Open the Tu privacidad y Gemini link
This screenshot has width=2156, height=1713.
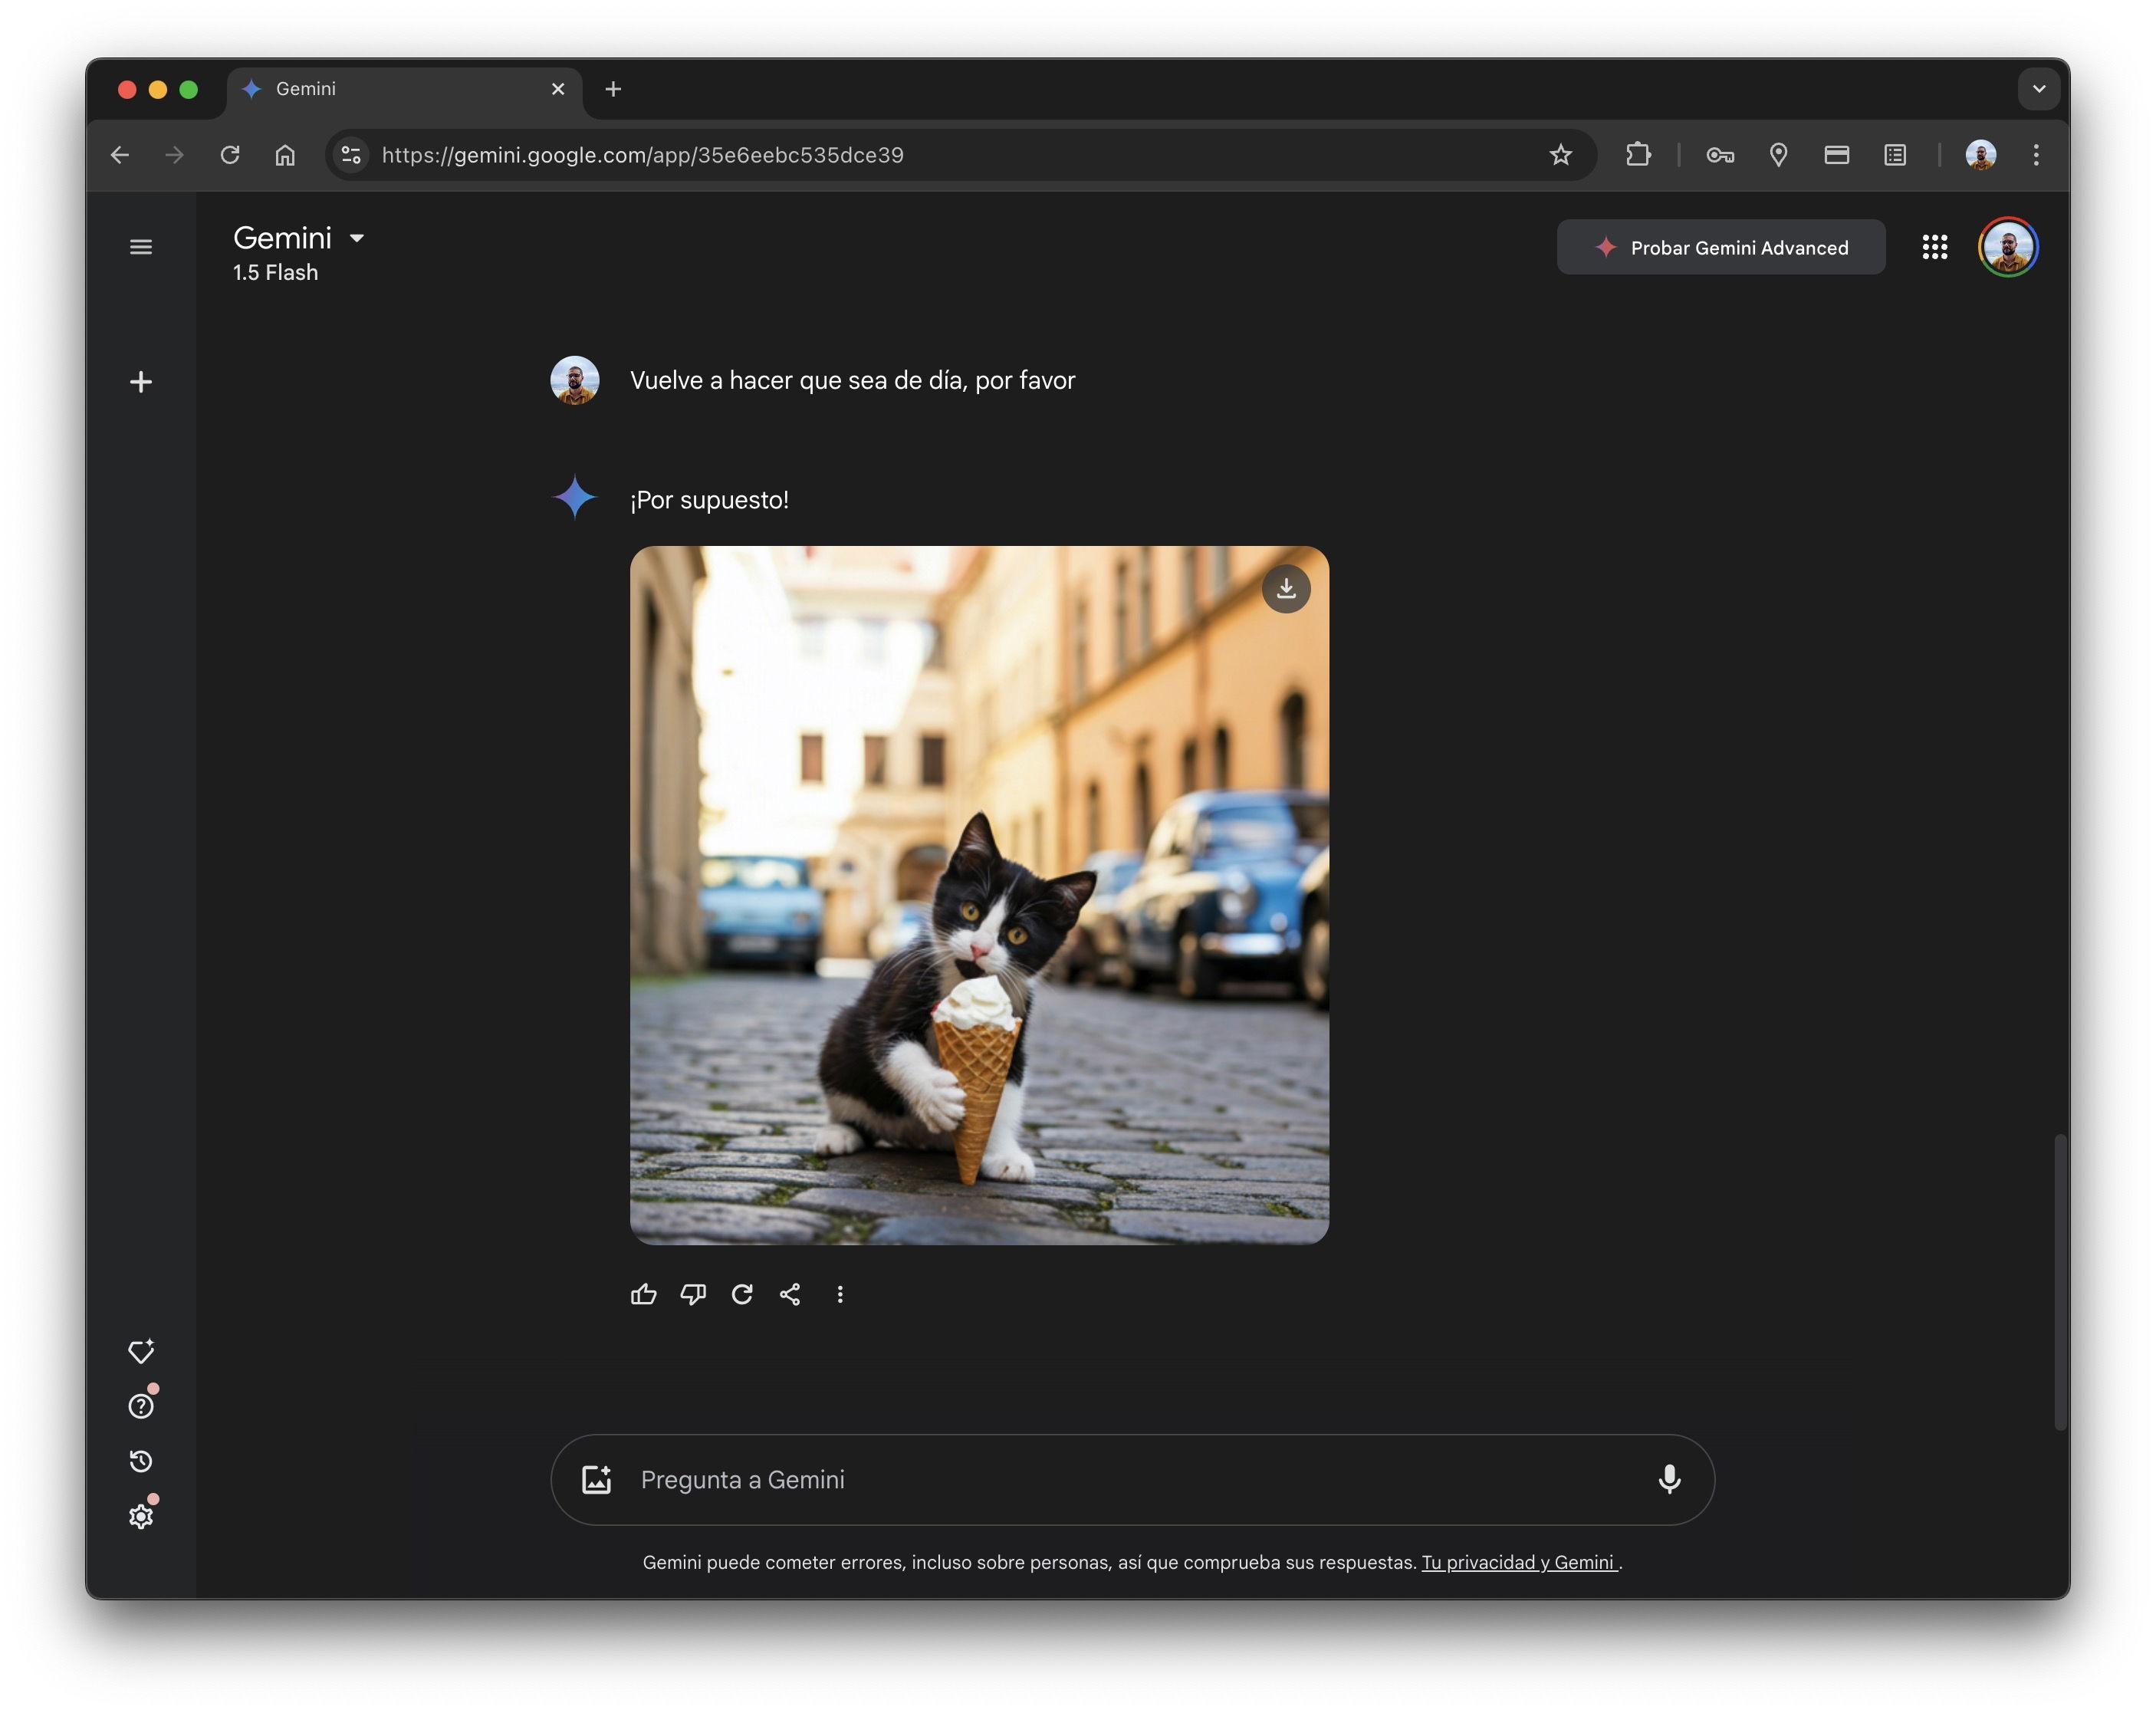1519,1562
